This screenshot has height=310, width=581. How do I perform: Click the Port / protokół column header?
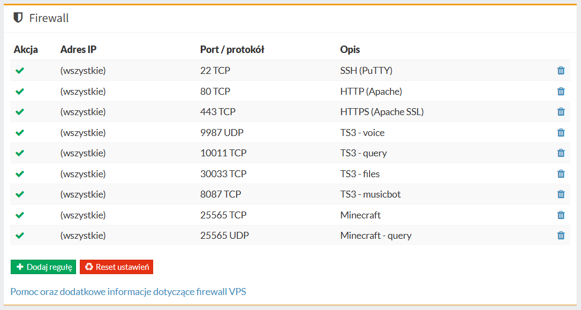[x=232, y=50]
